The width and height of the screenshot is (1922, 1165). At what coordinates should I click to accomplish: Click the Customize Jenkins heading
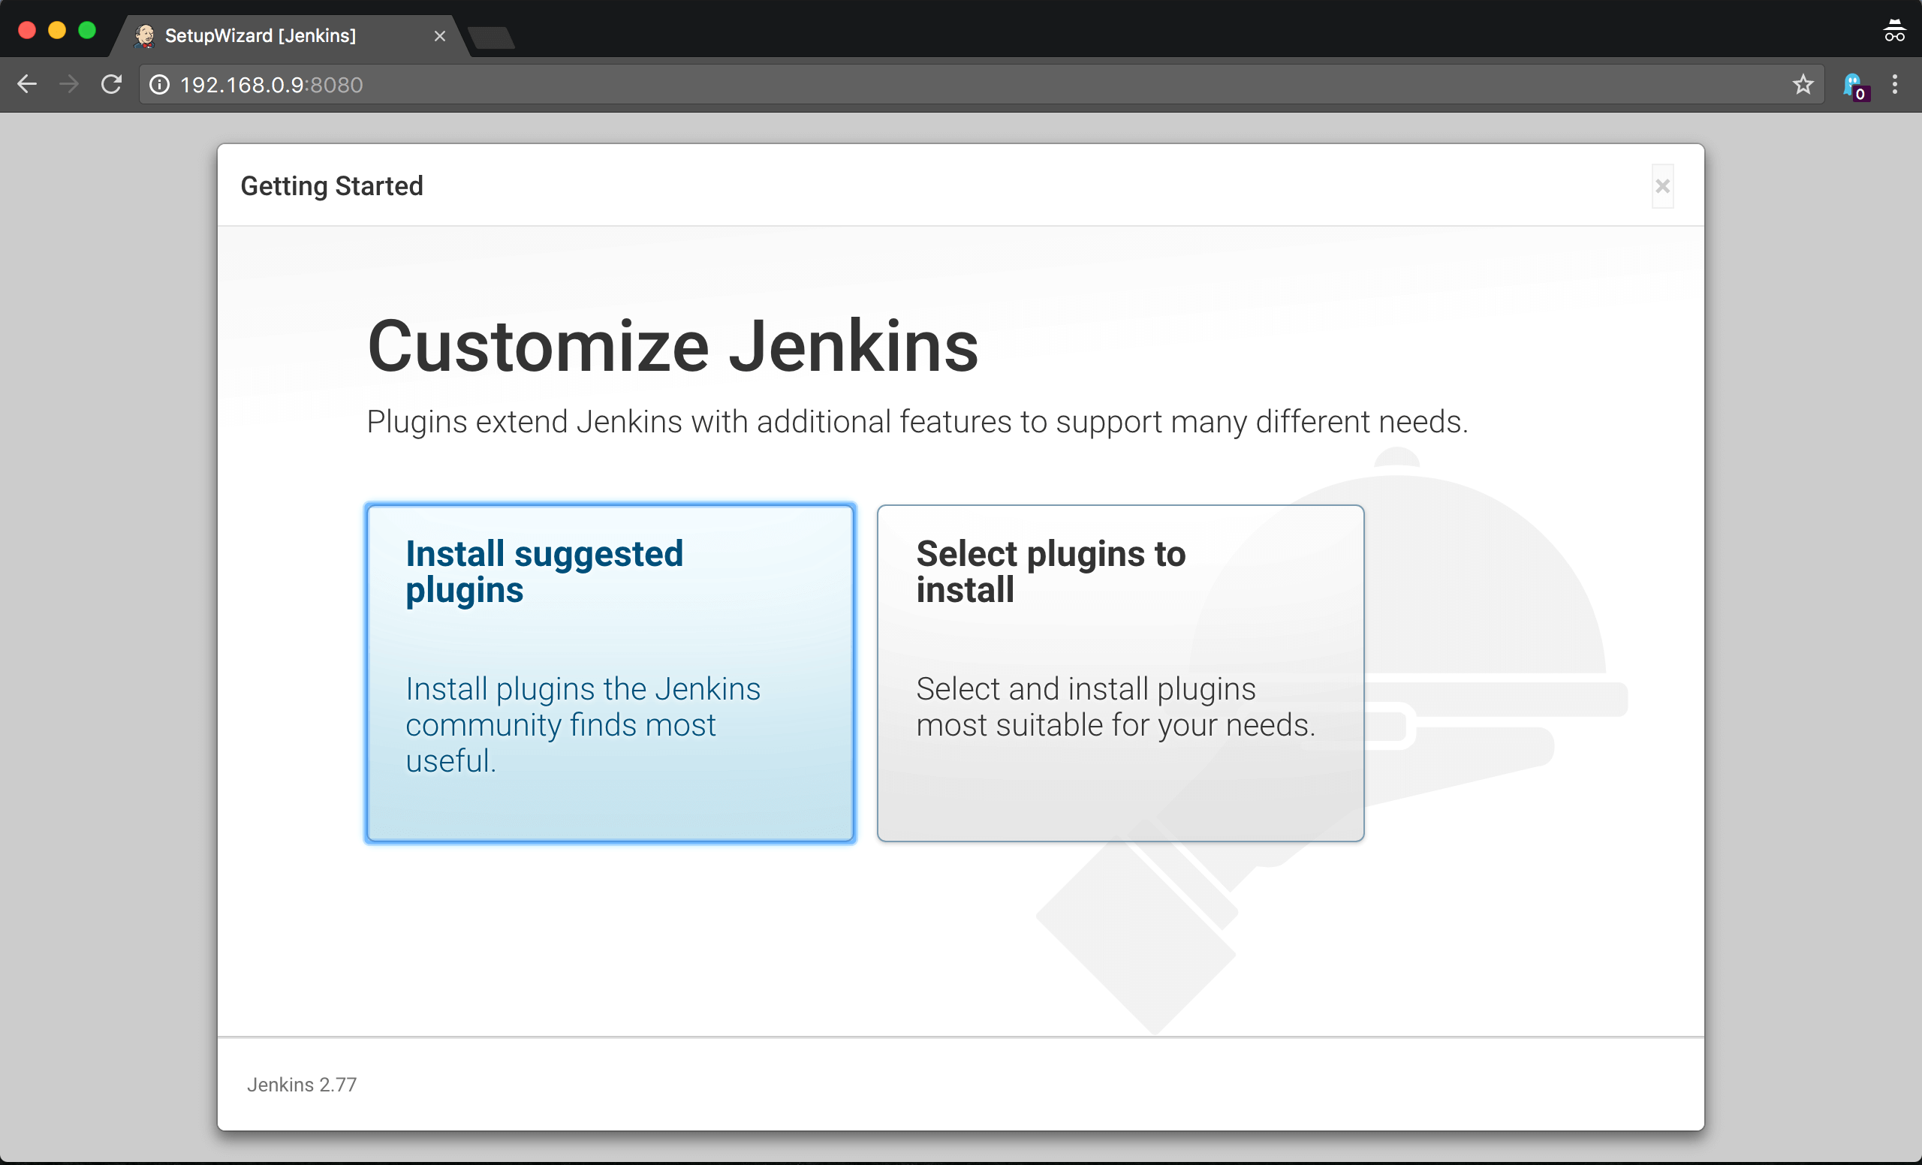(673, 345)
